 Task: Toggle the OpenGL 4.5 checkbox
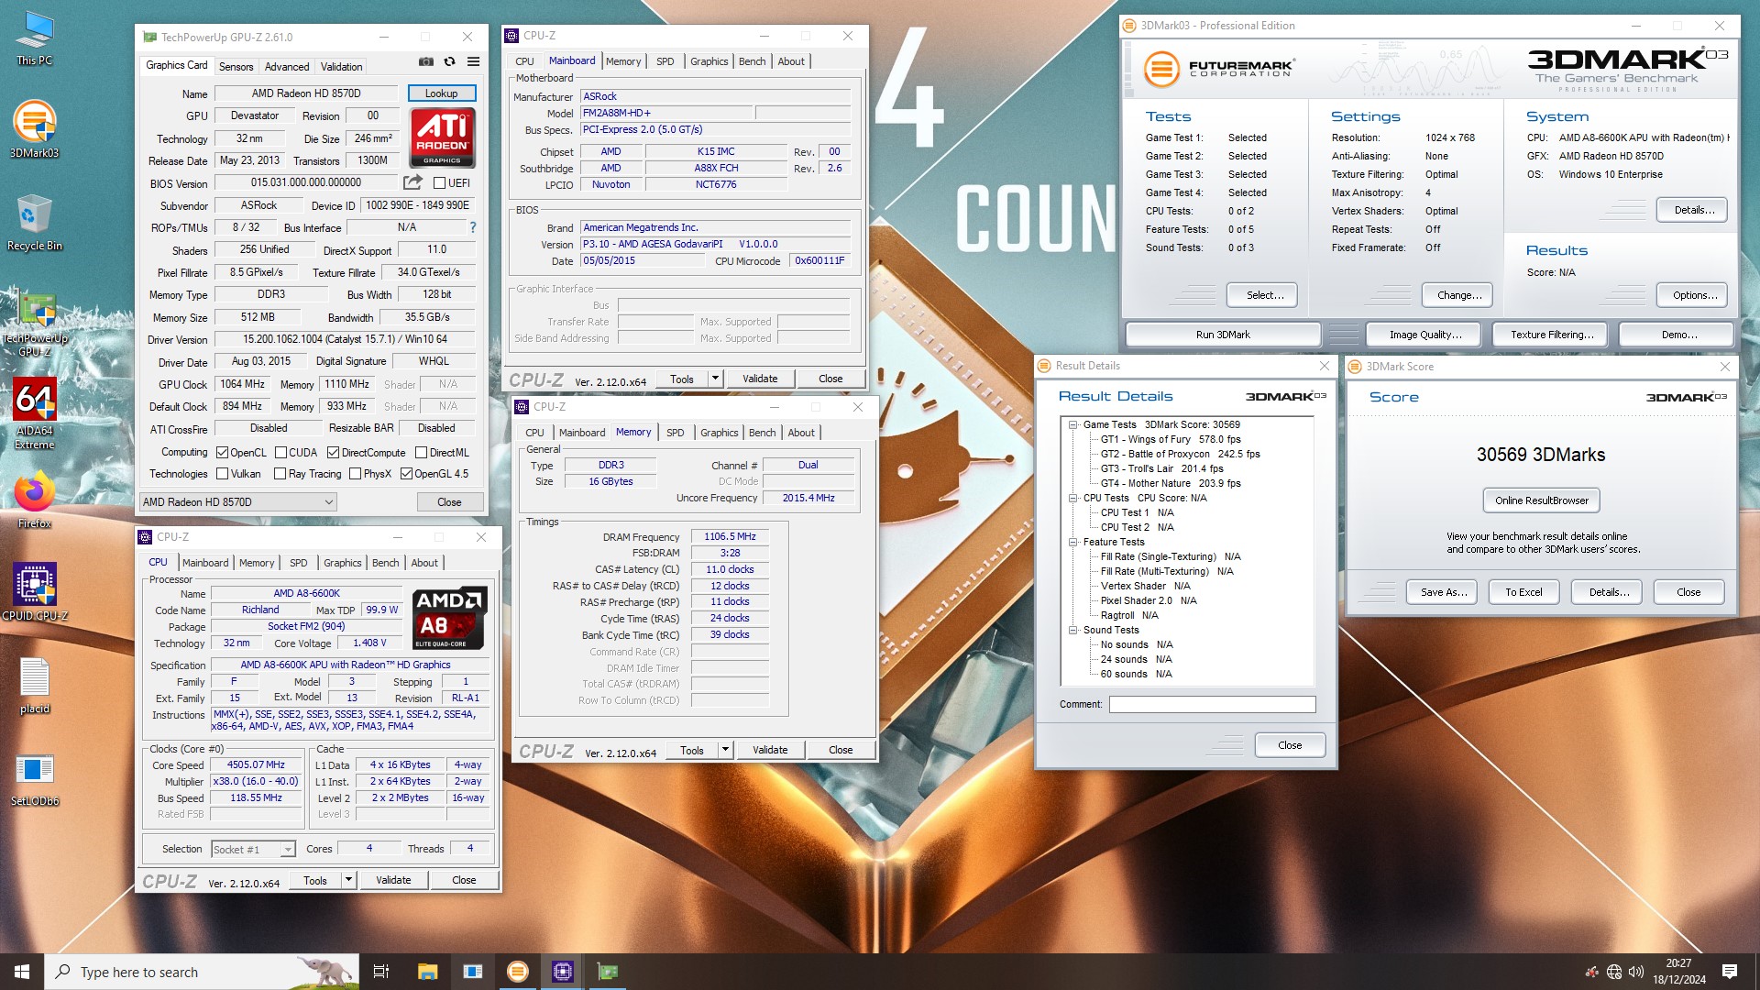pyautogui.click(x=406, y=474)
